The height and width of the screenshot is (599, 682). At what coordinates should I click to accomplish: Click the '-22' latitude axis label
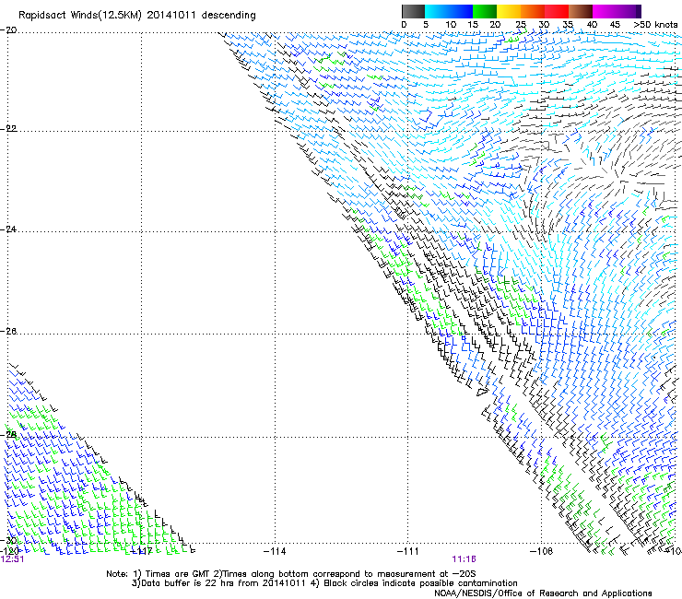point(8,129)
